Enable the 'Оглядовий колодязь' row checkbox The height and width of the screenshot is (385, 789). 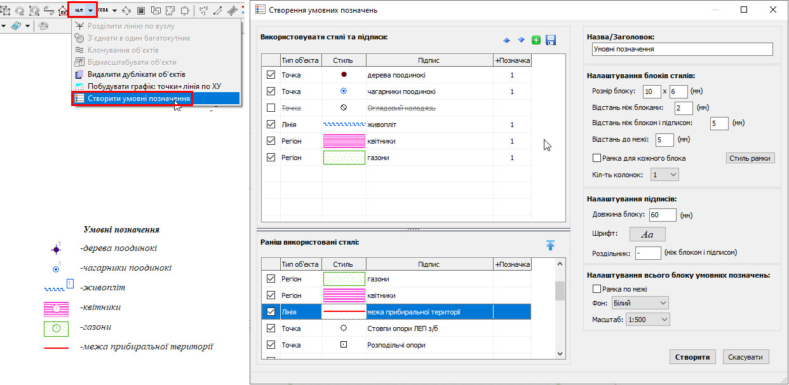point(271,108)
